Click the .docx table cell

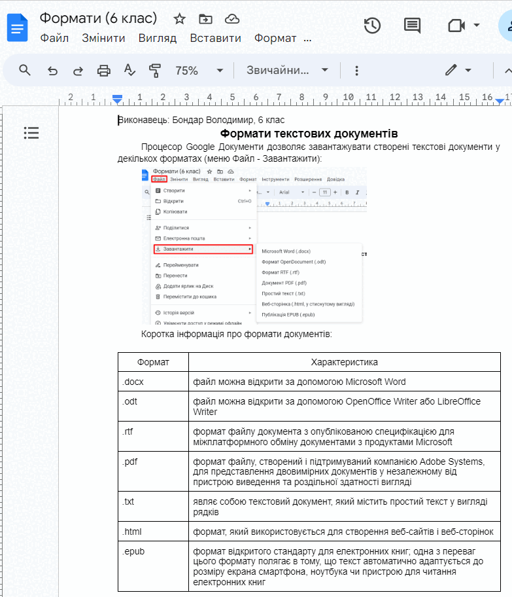tap(153, 382)
